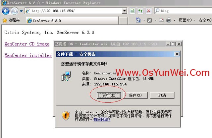Screen dimensions: 212x138
Task: Click the browser Back arrow button
Action: coord(6,11)
